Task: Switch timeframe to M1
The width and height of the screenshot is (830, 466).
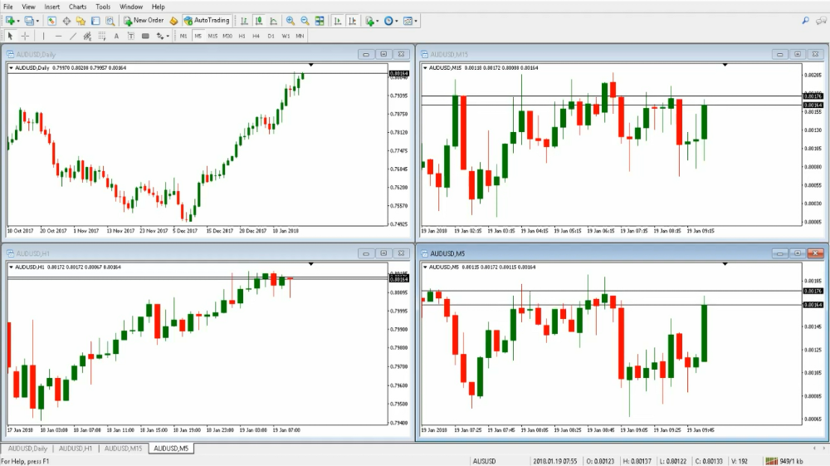Action: (x=183, y=36)
